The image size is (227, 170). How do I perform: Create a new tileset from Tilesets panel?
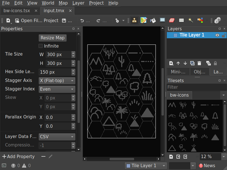click(x=171, y=157)
